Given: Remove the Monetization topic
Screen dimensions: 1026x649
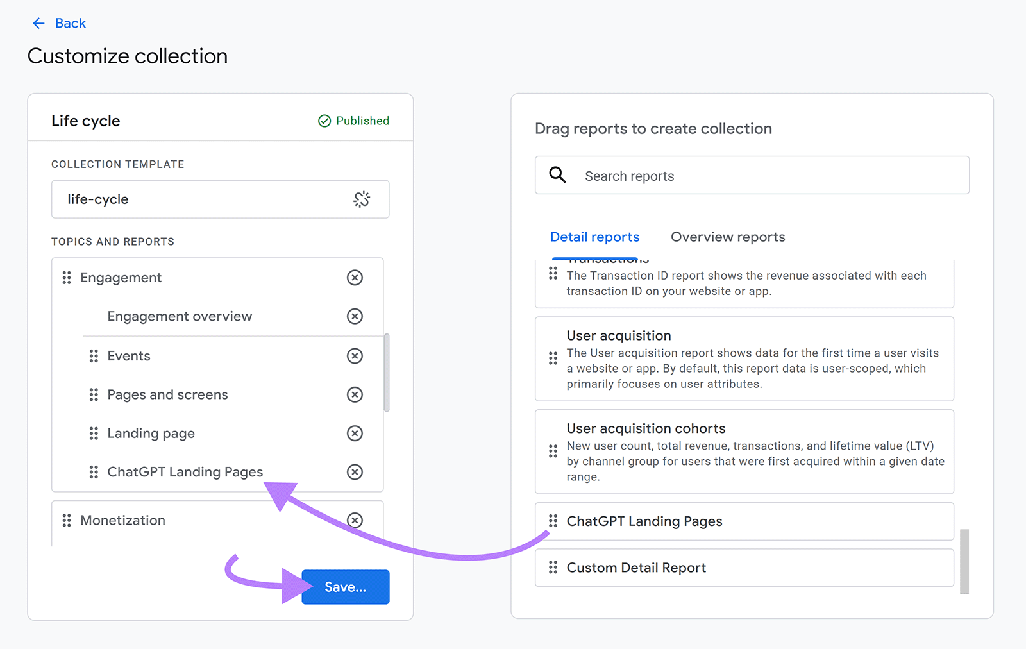Looking at the screenshot, I should point(355,520).
